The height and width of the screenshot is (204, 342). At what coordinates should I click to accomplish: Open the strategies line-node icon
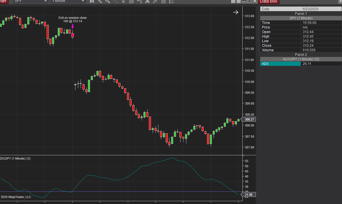click(155, 1)
